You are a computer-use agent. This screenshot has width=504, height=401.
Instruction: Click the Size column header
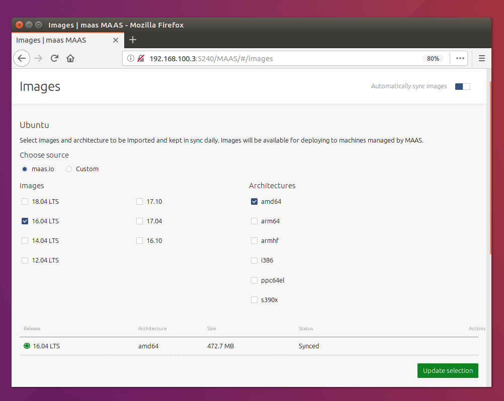[x=211, y=329]
